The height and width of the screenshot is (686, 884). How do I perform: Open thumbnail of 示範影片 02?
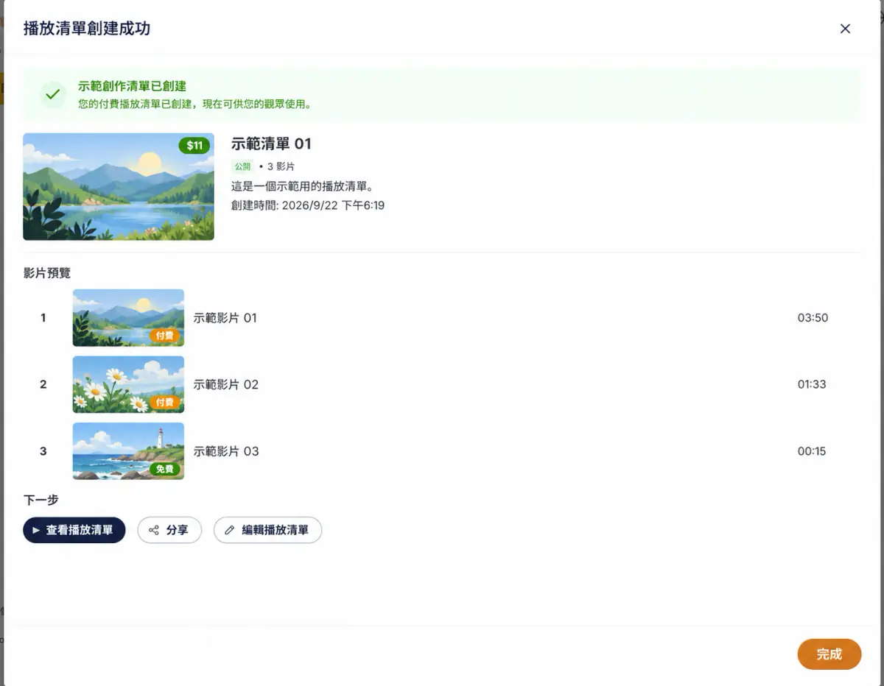click(128, 384)
